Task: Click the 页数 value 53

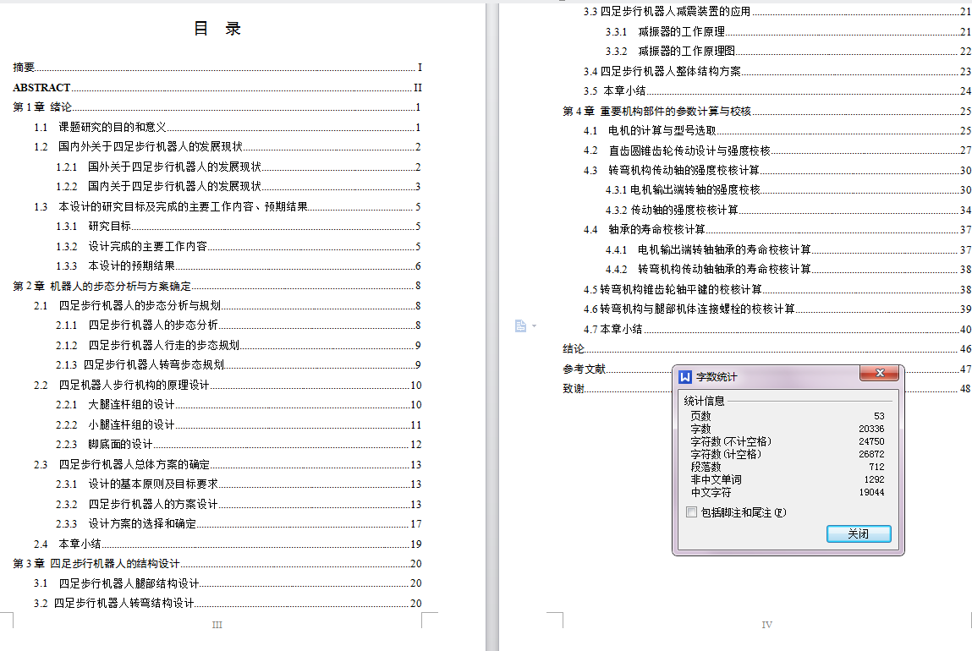Action: pos(879,416)
